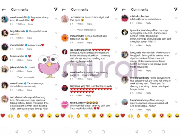The image size is (180, 135).
Task: Like _azminaazmi's comment with heart
Action: click(116, 19)
